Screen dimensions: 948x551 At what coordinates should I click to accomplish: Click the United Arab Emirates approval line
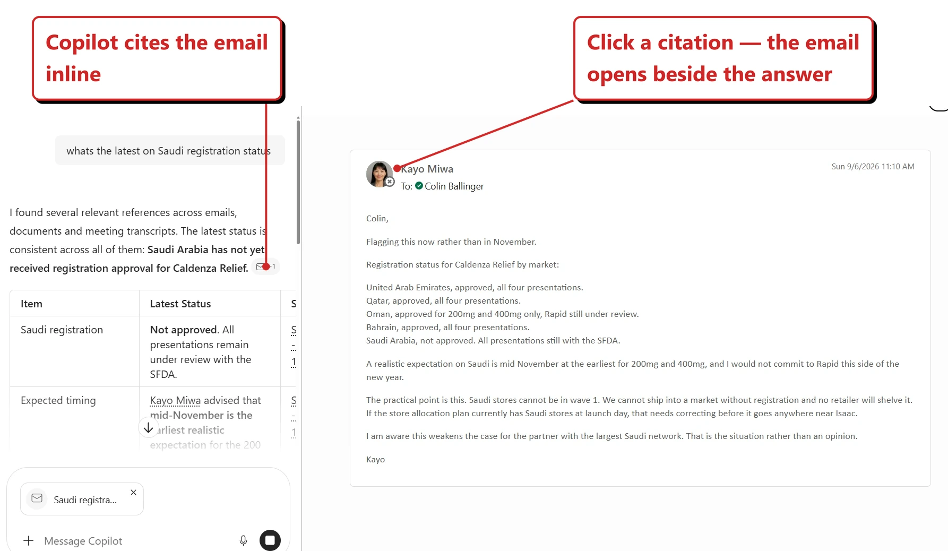click(475, 287)
